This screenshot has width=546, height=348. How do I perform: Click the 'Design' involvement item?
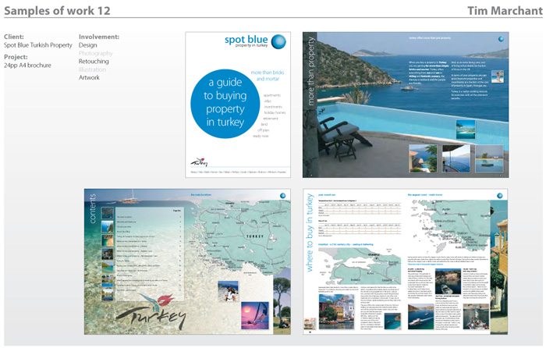[x=87, y=45]
